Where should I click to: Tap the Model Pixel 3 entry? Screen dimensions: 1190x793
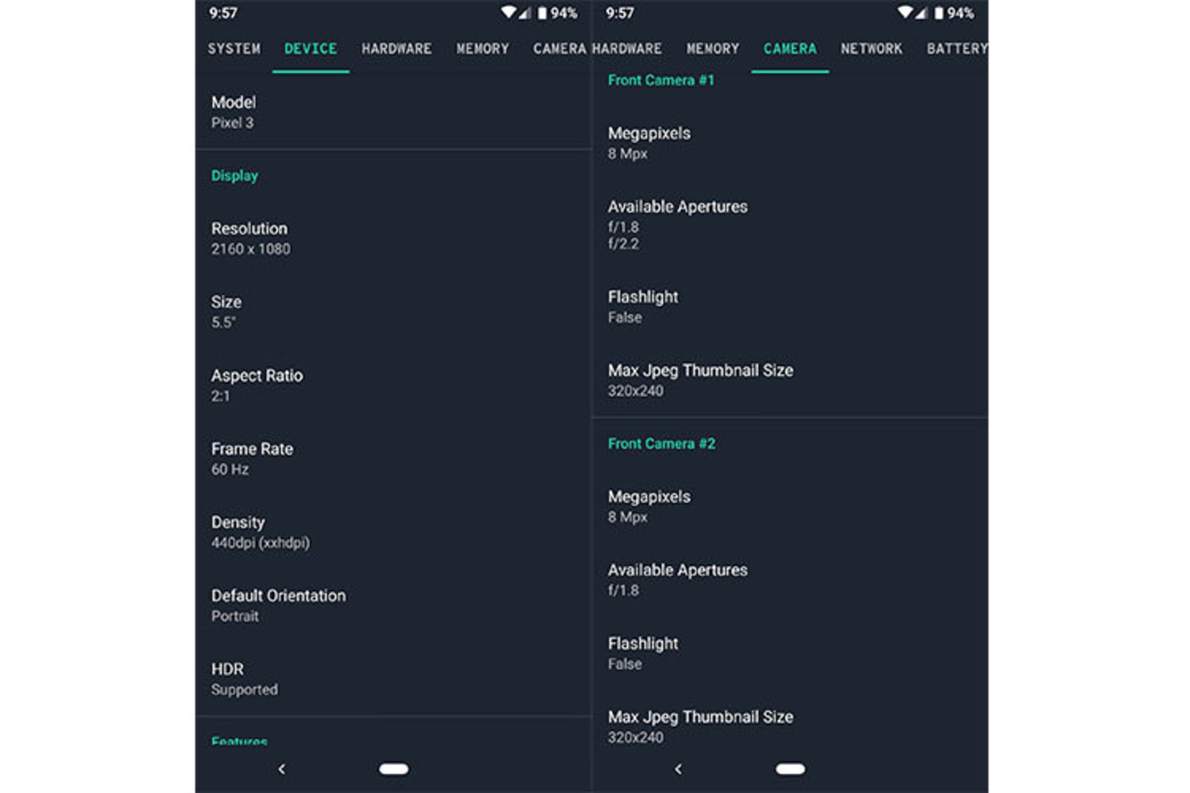pyautogui.click(x=394, y=112)
